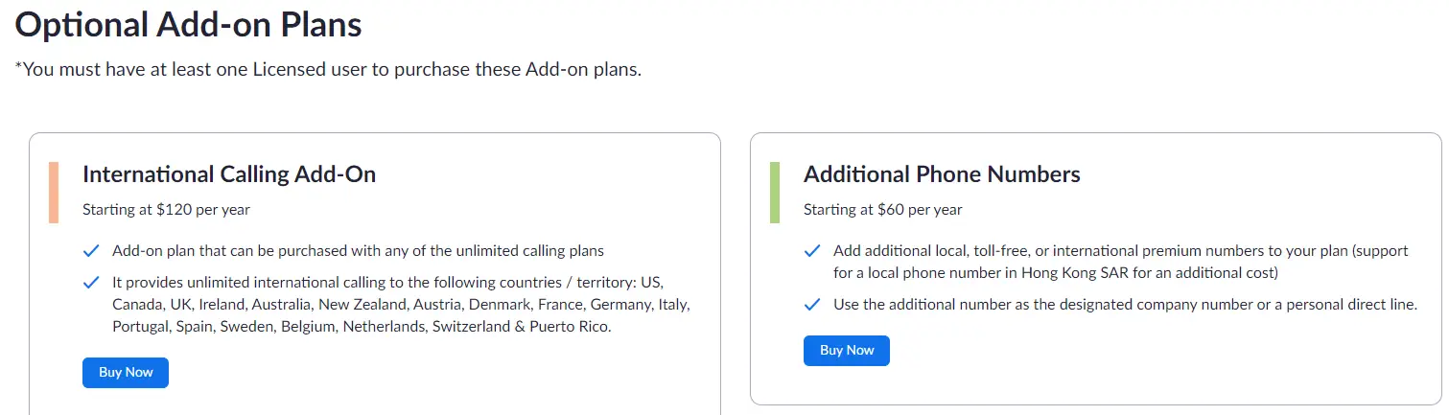Click the "International Calling Add-On" title

[229, 174]
